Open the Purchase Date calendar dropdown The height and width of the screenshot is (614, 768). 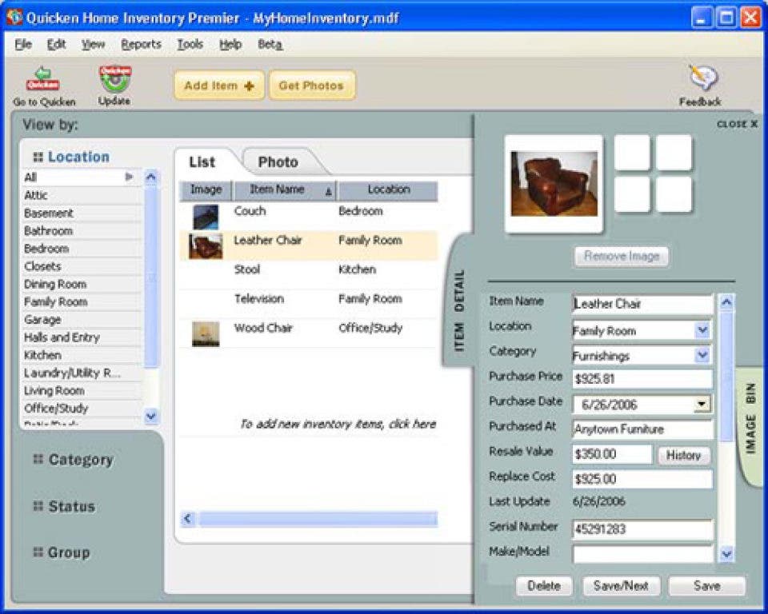pos(702,404)
